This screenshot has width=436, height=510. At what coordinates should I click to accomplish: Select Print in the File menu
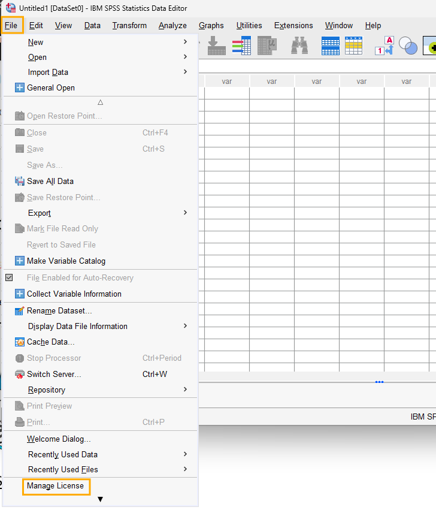tap(101, 422)
